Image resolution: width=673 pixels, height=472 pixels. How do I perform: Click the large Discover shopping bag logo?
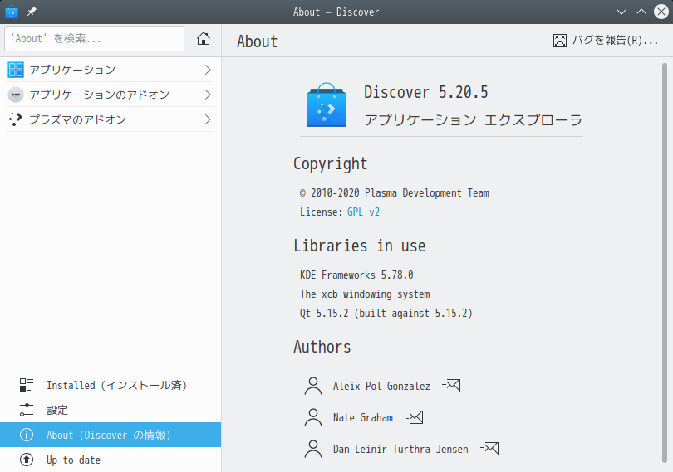327,105
